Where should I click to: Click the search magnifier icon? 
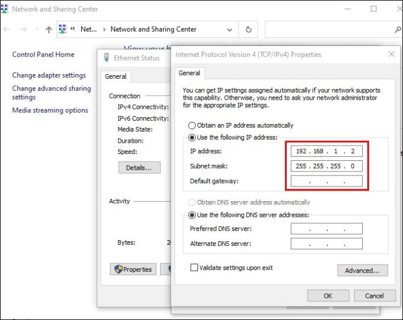[x=398, y=30]
